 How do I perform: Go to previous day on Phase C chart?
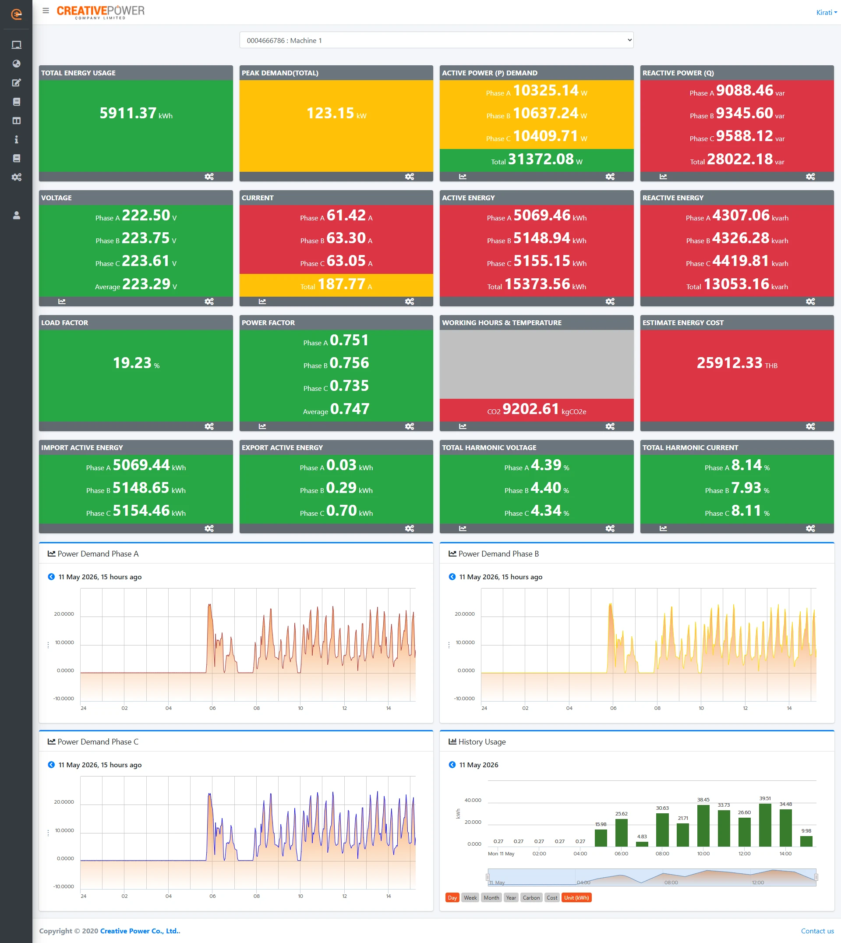pos(51,765)
